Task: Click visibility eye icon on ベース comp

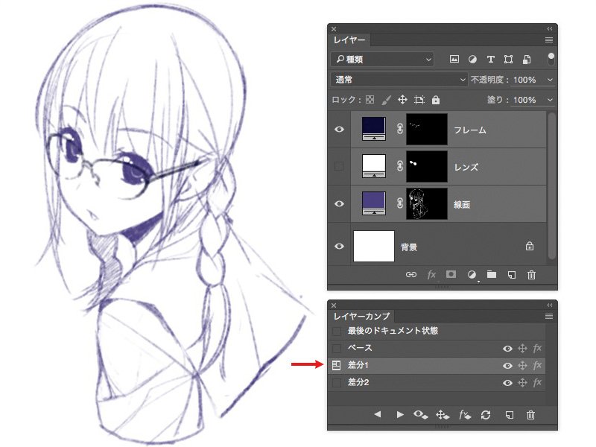Action: (x=507, y=349)
